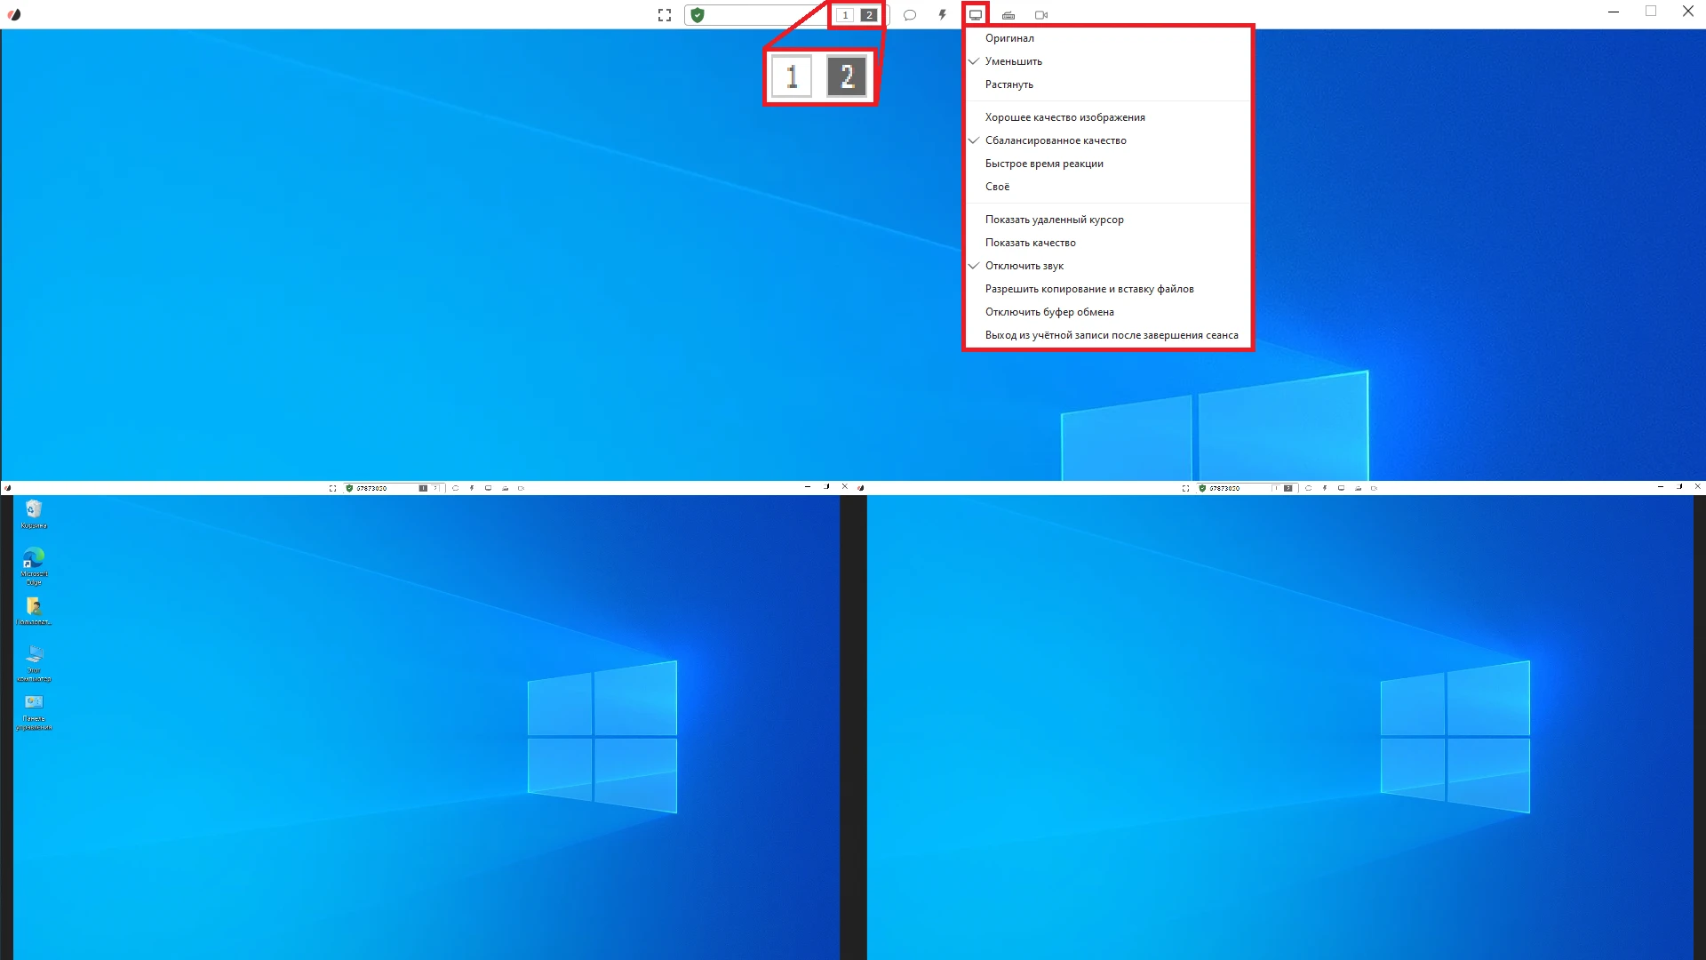This screenshot has height=960, width=1706.
Task: Switch to monitor 1 in toolbar
Action: (x=845, y=15)
